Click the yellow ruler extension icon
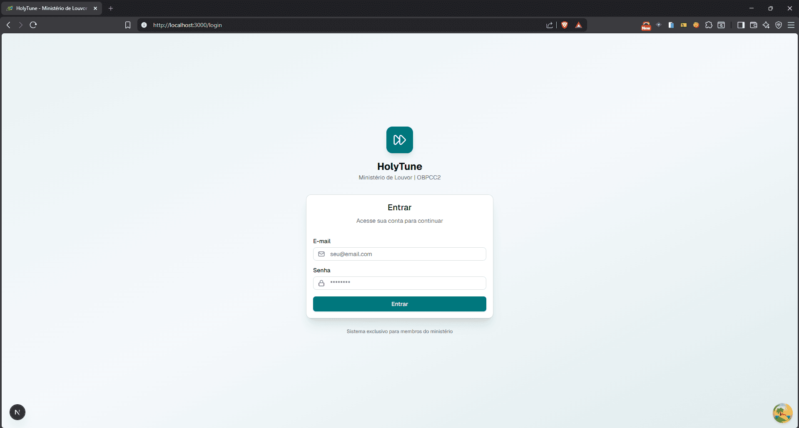Screen dimensions: 799x428 [684, 25]
